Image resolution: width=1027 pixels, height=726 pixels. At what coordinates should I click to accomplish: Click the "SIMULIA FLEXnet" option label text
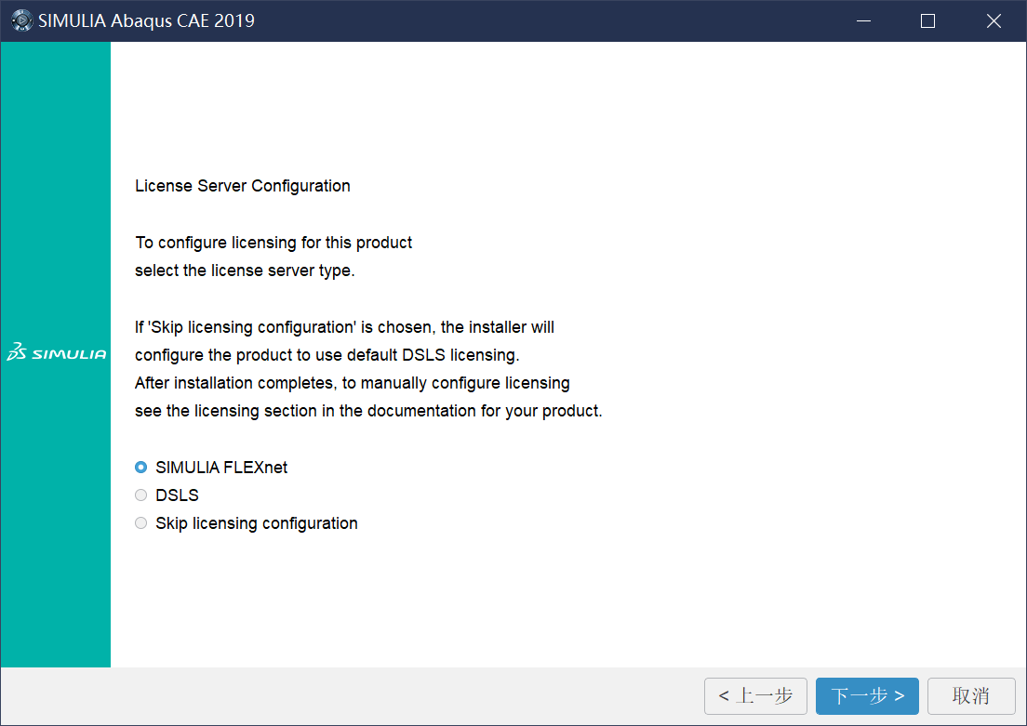pyautogui.click(x=221, y=468)
